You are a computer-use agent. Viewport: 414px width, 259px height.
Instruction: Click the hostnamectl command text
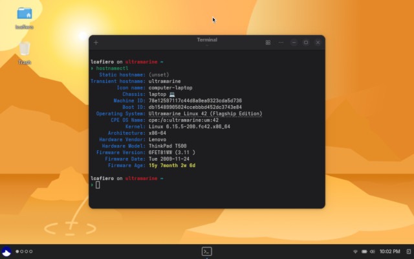112,68
